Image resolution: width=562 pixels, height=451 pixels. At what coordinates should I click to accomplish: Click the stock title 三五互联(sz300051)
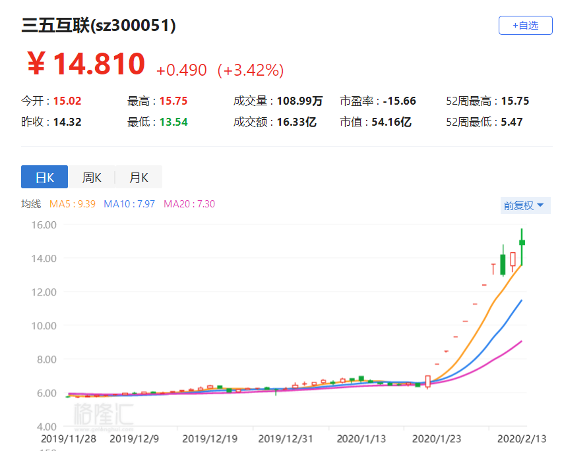click(98, 26)
